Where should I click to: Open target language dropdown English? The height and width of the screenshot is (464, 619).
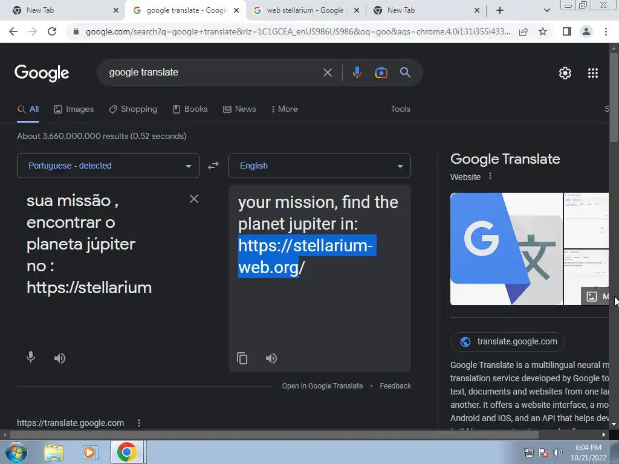click(x=320, y=166)
